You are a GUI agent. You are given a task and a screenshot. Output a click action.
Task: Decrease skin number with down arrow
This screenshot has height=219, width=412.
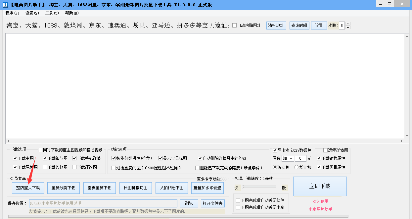click(x=347, y=27)
